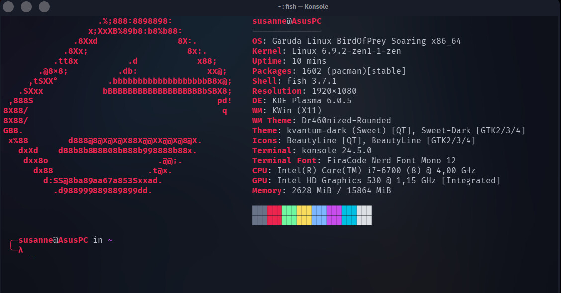The width and height of the screenshot is (561, 293).
Task: Click the 'Uptime: 10 mins' line
Action: click(x=289, y=61)
